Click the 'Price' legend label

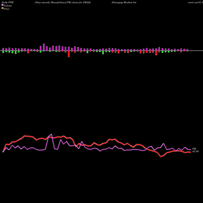[x=6, y=9]
